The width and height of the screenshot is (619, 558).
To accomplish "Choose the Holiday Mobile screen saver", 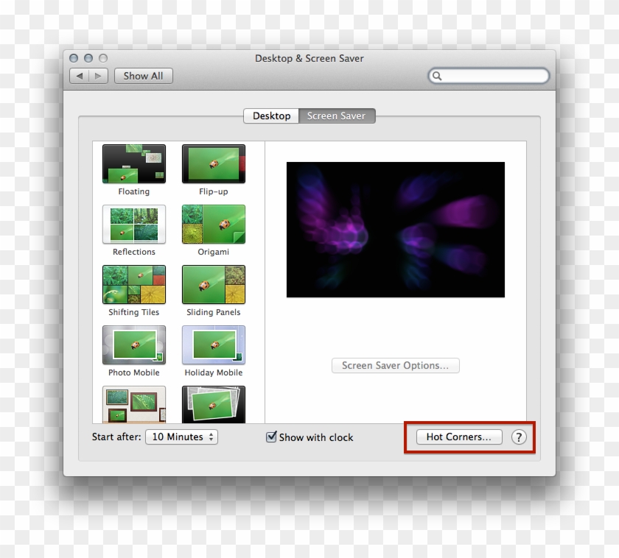I will click(213, 345).
